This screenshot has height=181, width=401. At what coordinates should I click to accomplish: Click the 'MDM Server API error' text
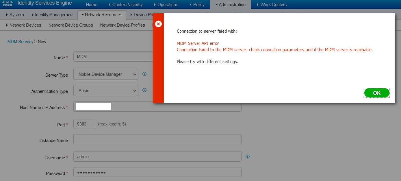[198, 43]
